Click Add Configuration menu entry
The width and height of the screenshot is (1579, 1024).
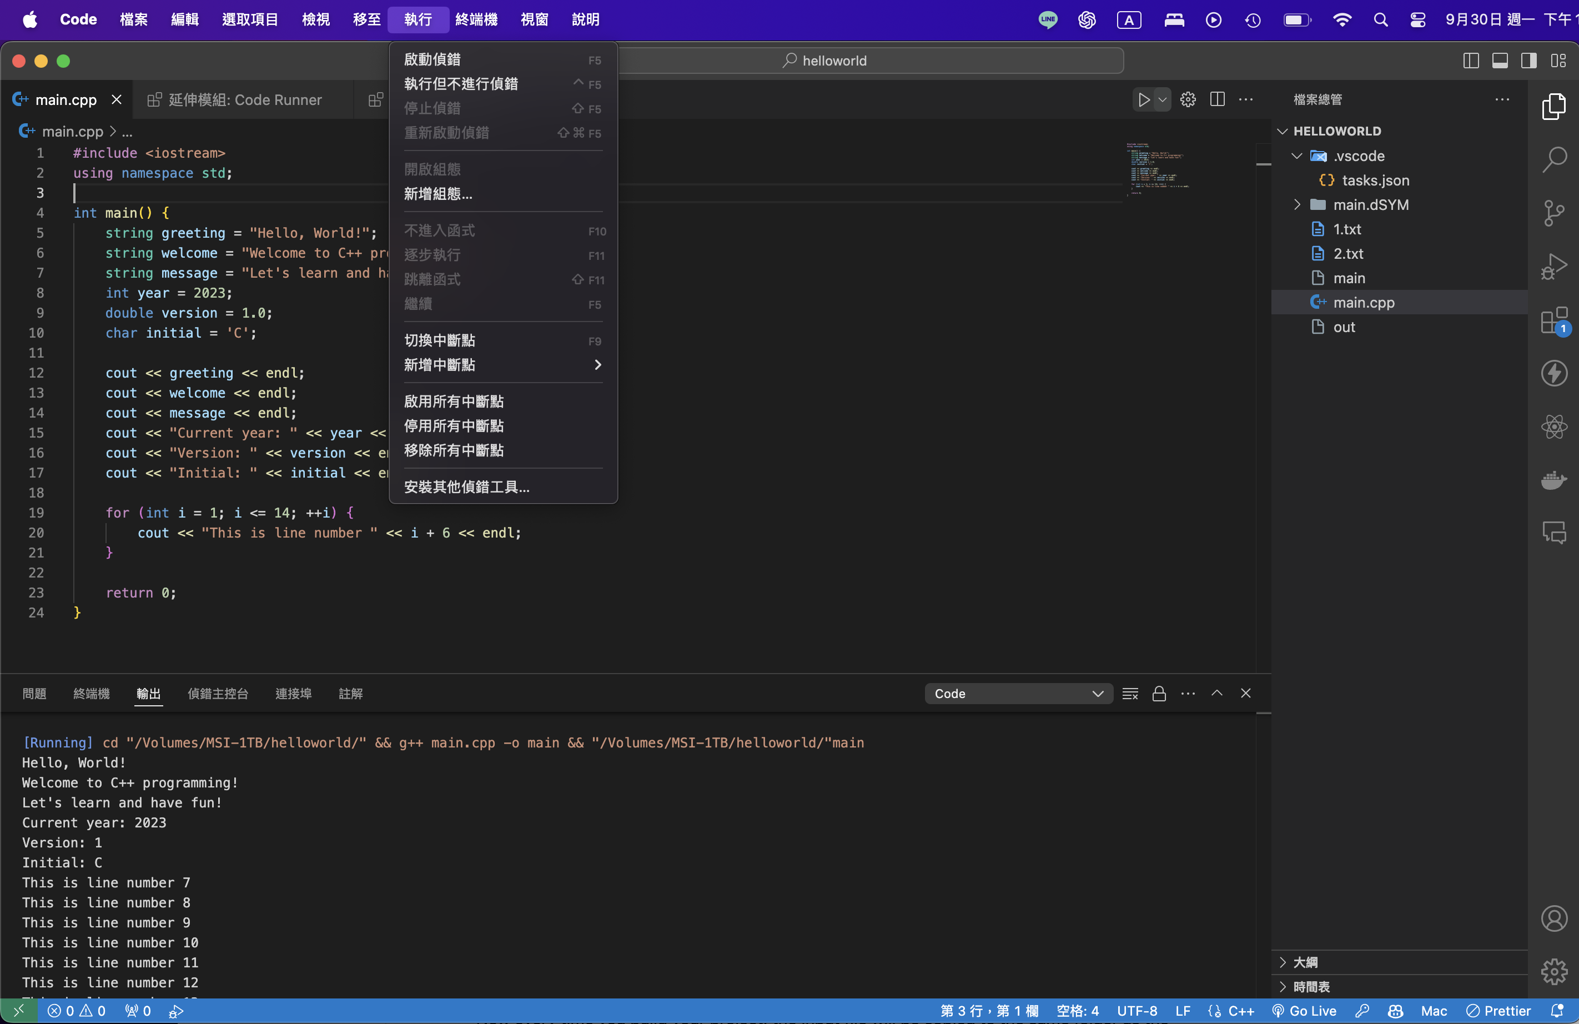tap(503, 194)
